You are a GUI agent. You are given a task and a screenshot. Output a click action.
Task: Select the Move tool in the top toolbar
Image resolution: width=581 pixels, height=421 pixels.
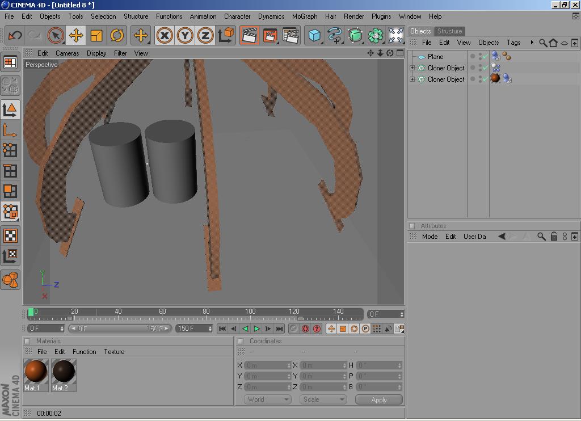(x=75, y=36)
